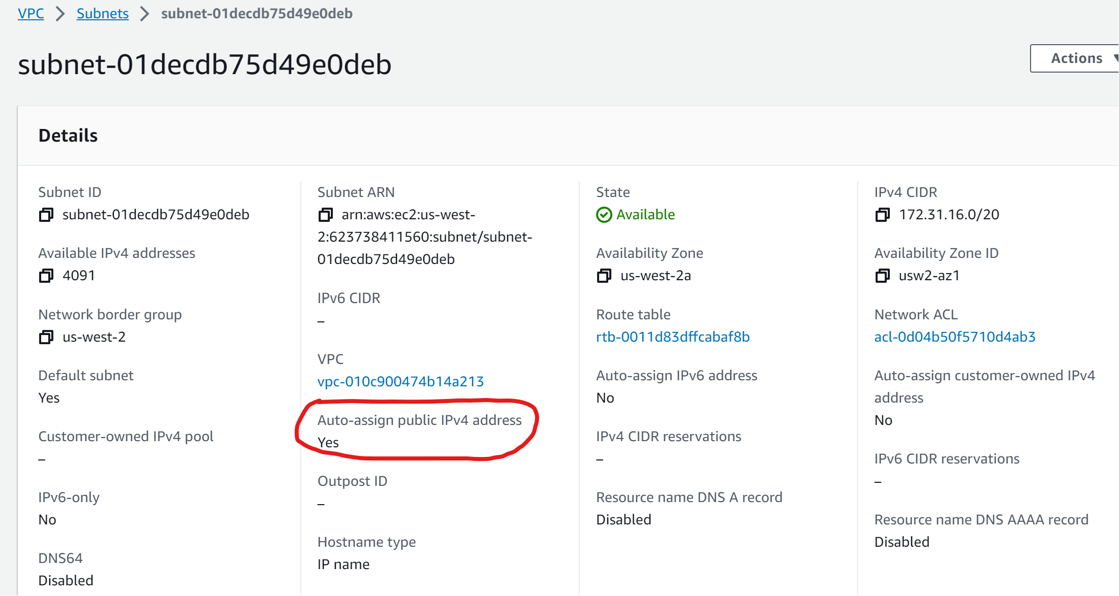Viewport: 1119px width, 596px height.
Task: Open route table rtb-0011d83dffcabaf8b
Action: (673, 337)
